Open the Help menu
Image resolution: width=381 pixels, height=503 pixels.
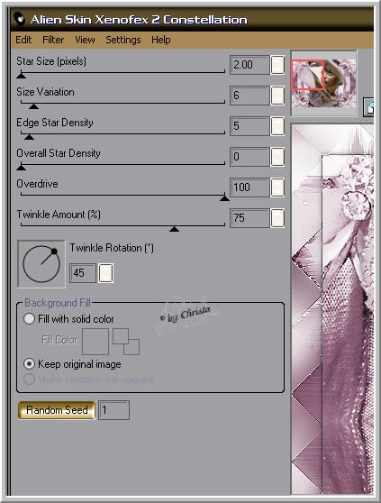click(x=161, y=40)
